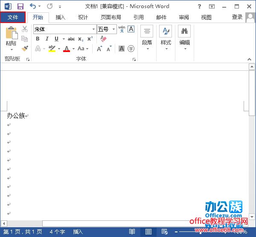
Task: Open the 段落 Paragraph group
Action: 147,38
